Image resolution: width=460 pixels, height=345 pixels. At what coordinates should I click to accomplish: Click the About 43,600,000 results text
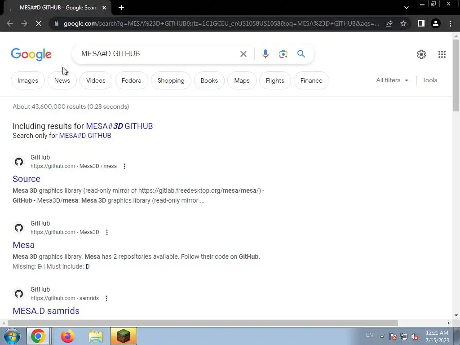pos(71,107)
